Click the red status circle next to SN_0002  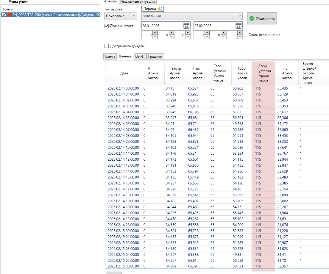[x=10, y=15]
